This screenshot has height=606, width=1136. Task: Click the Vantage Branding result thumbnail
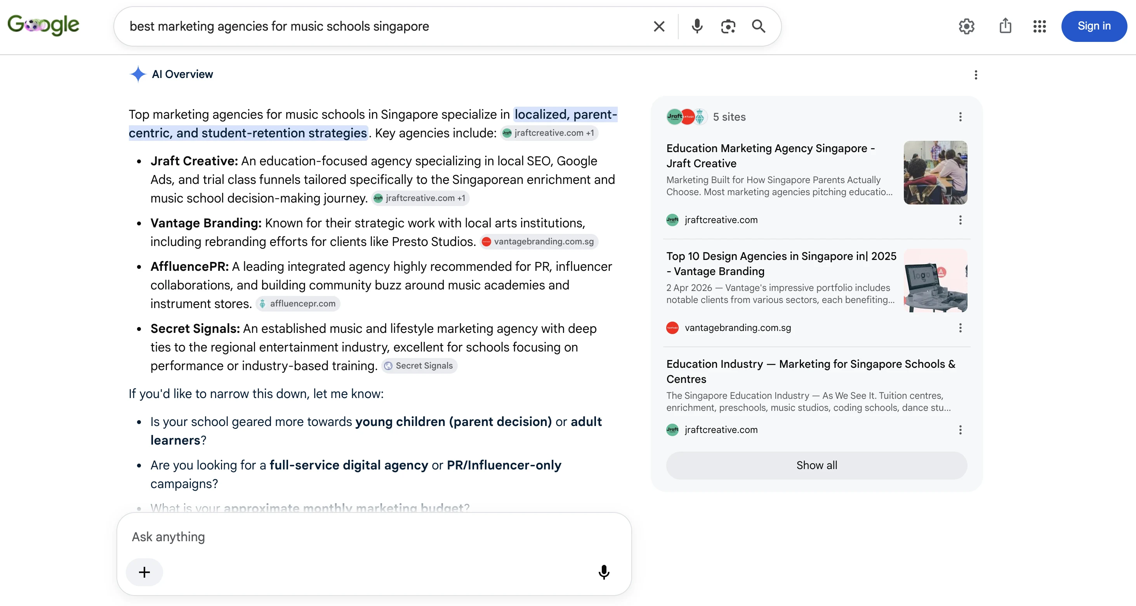[935, 280]
